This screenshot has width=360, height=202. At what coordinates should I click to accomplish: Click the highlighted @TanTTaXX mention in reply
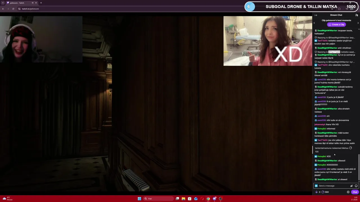[x=334, y=52]
